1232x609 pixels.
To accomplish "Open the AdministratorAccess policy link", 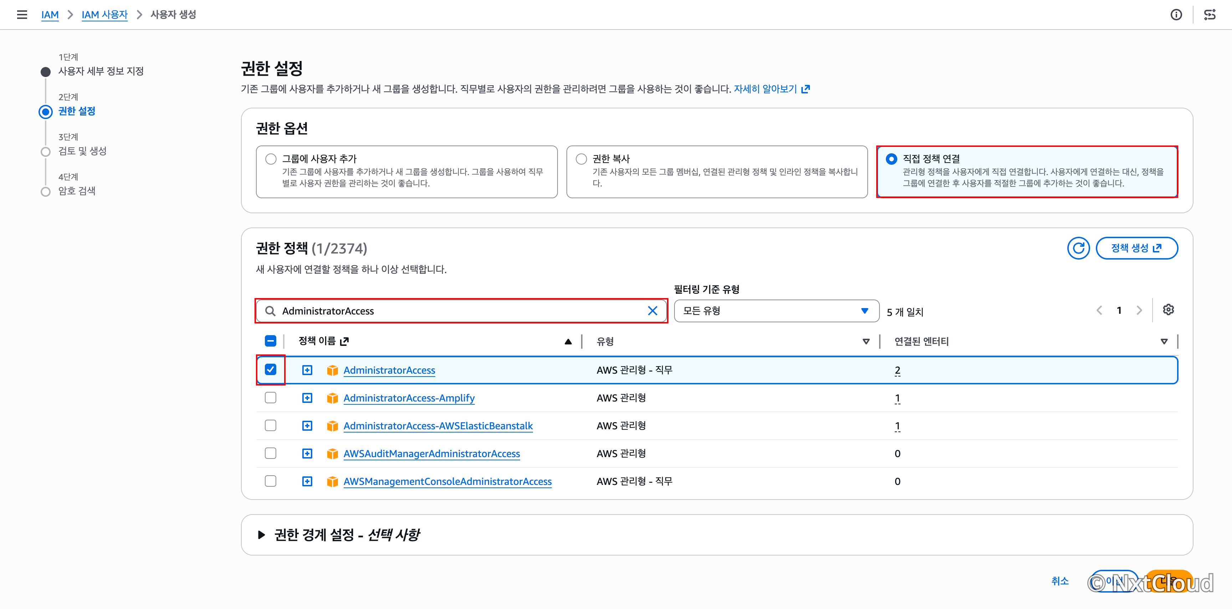I will [389, 370].
